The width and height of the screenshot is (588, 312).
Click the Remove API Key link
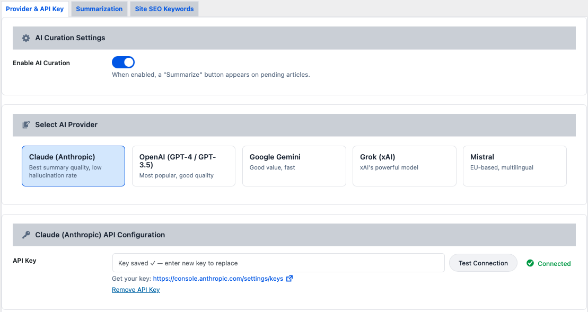tap(136, 290)
